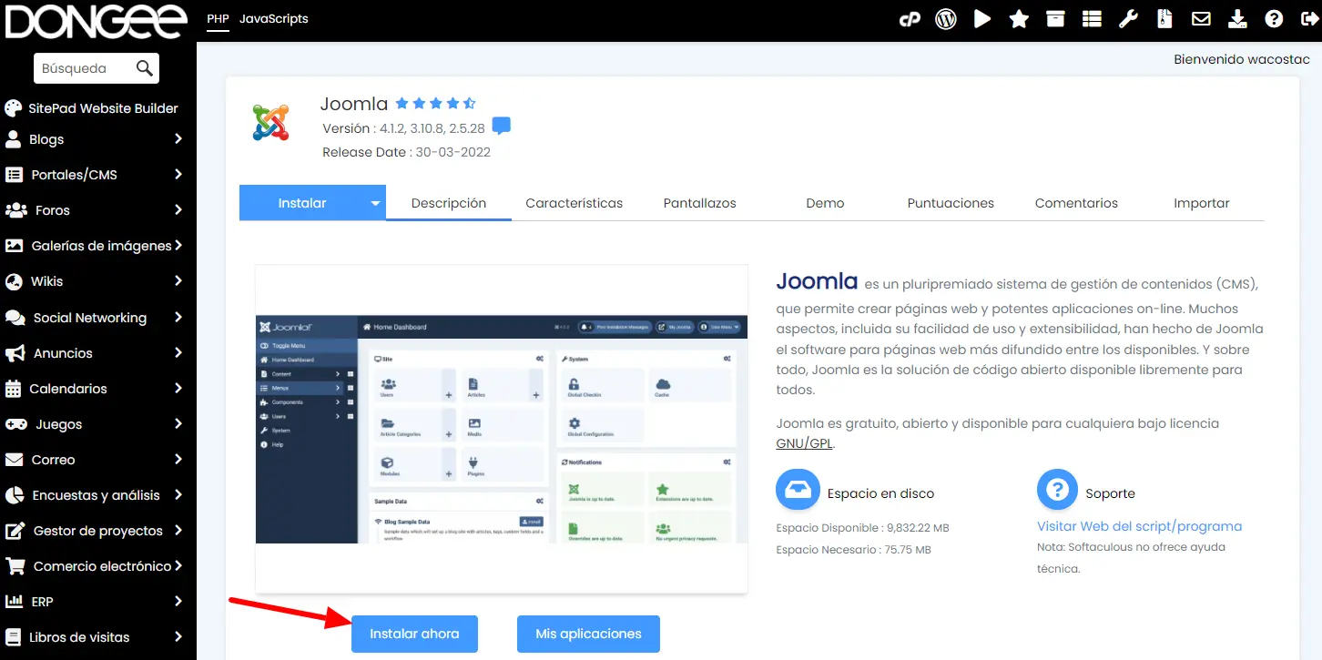Click the Gestor de proyectos edit icon
Image resolution: width=1322 pixels, height=660 pixels.
click(x=15, y=531)
